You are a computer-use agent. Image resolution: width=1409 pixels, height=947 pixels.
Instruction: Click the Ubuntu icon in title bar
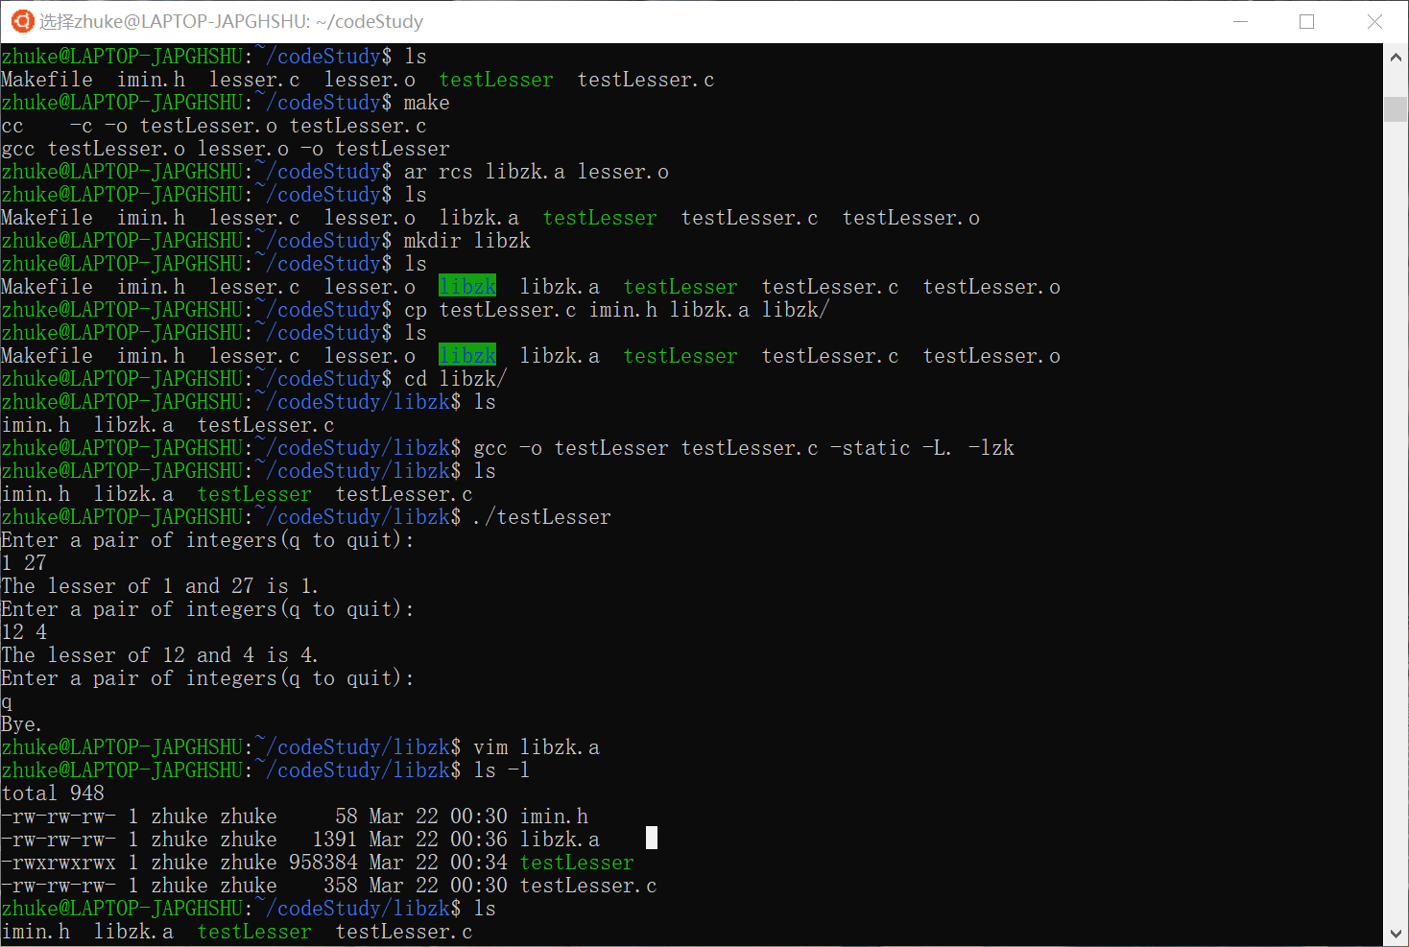pyautogui.click(x=21, y=21)
